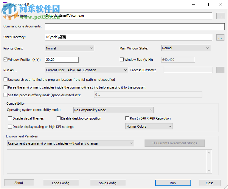Screen dimensions: 228x189
Task: Click the Command-Line Arguments field
Action: (x=135, y=27)
